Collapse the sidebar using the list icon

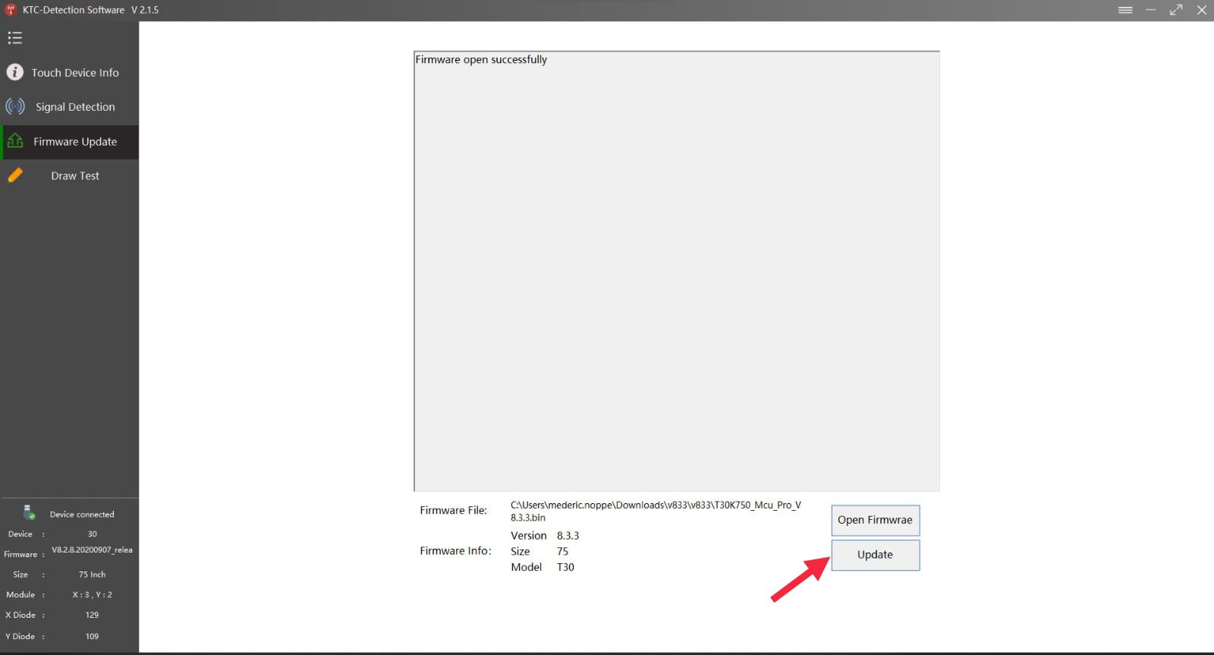click(x=14, y=38)
